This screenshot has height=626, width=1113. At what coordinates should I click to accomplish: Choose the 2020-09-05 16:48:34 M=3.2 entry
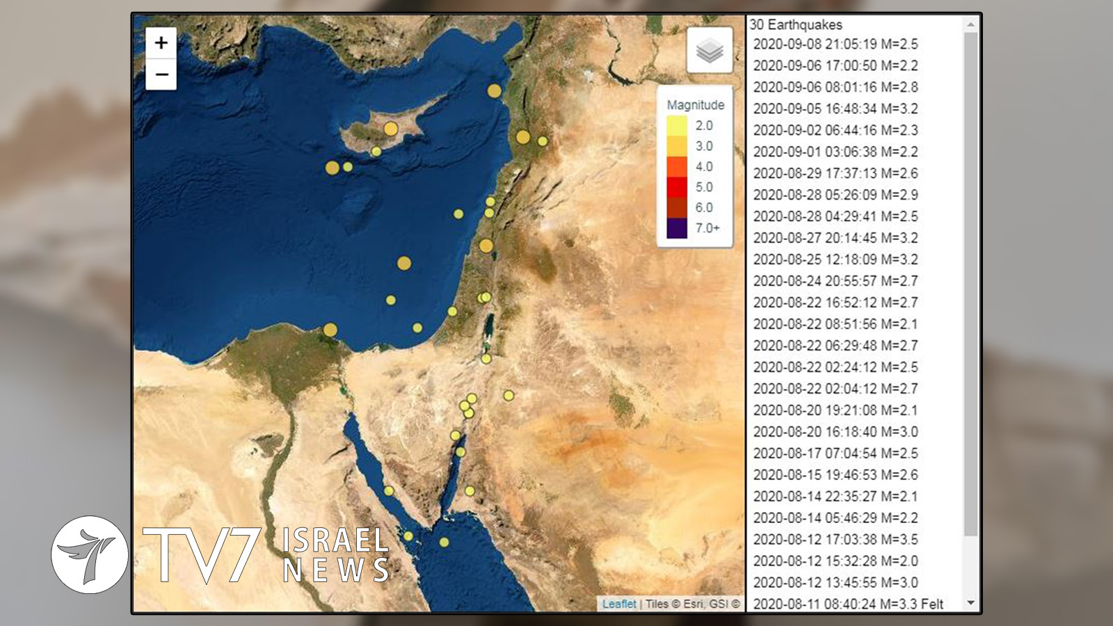tap(835, 109)
